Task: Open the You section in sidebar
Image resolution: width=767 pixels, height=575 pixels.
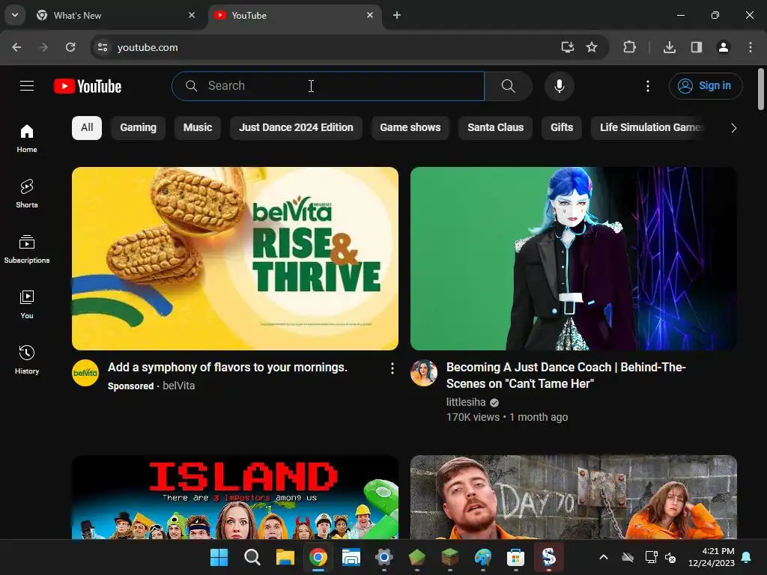Action: (x=27, y=304)
